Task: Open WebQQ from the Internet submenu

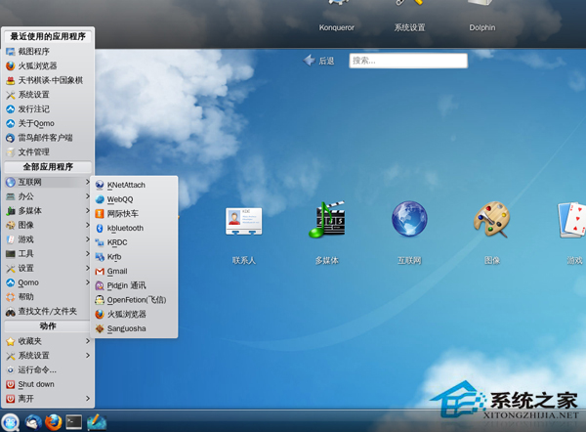Action: (119, 199)
